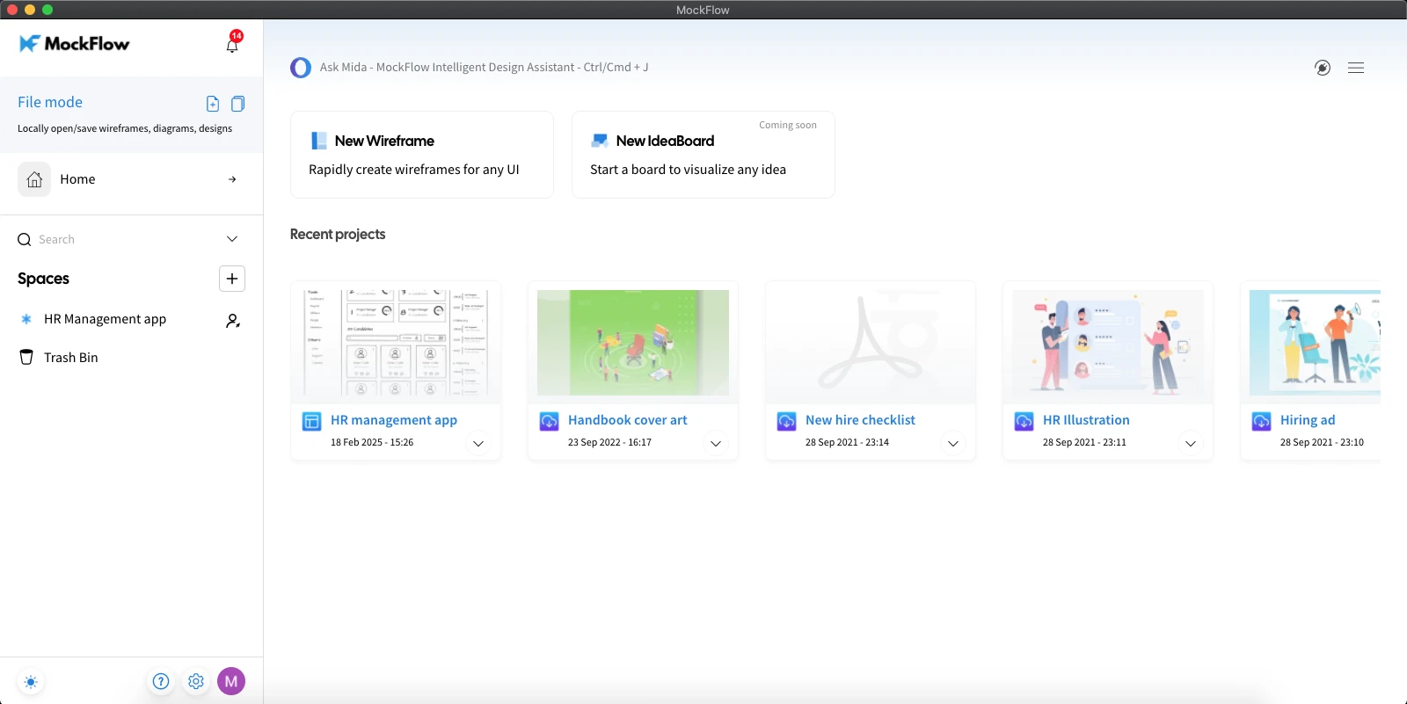This screenshot has width=1407, height=704.
Task: Open help question mark icon
Action: coord(161,681)
